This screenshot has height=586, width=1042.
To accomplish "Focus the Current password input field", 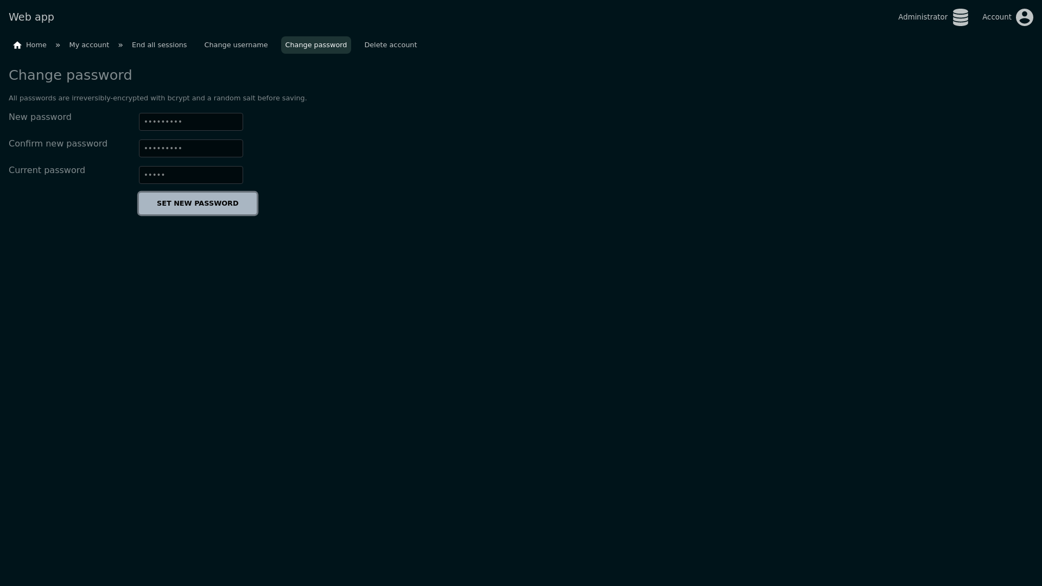I will coord(190,175).
